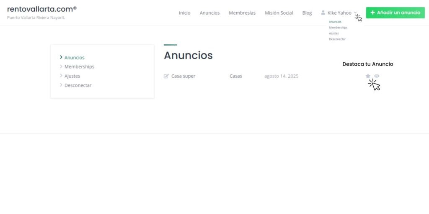Expand the Kike Yahoo dropdown arrow

(355, 13)
